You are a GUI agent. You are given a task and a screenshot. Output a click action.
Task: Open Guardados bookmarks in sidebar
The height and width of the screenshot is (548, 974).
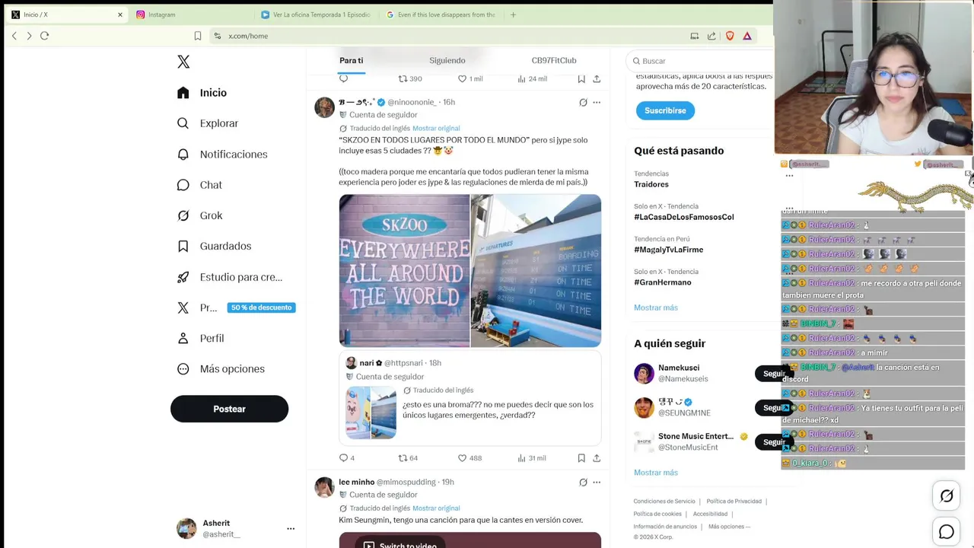[214, 246]
